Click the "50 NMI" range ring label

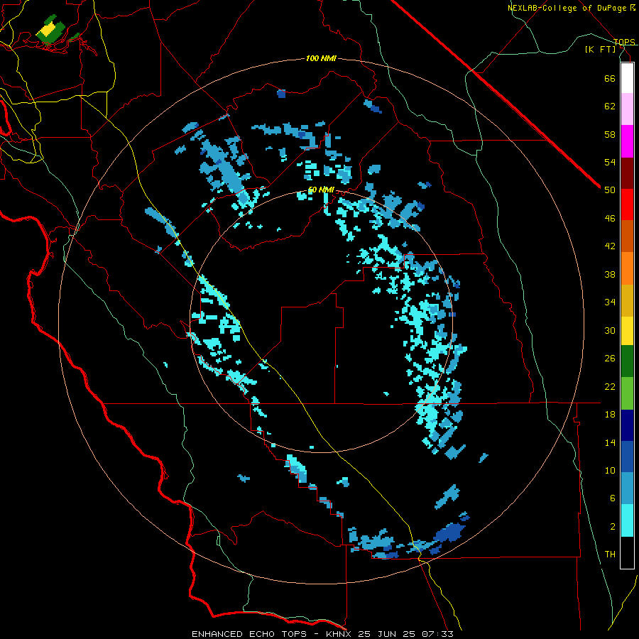point(321,190)
